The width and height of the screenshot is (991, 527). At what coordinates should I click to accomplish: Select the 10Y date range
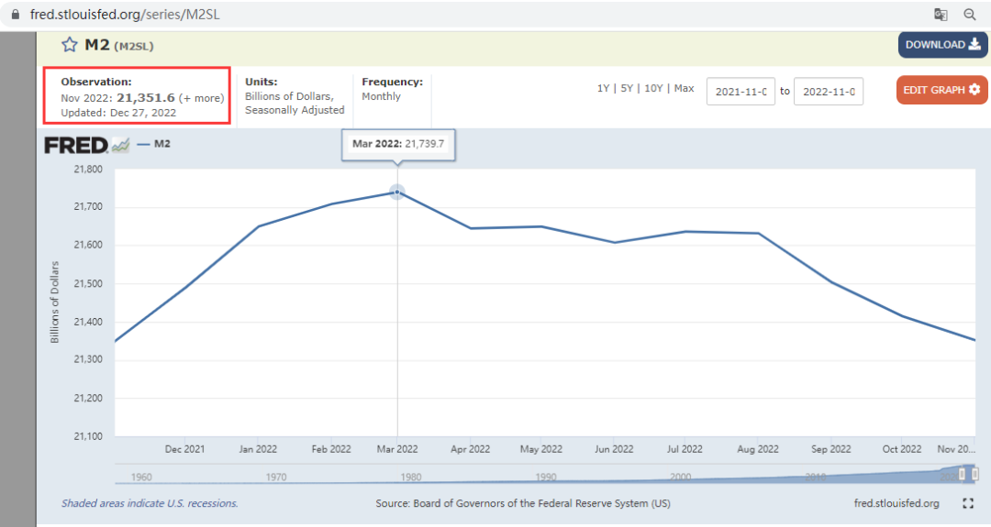653,88
